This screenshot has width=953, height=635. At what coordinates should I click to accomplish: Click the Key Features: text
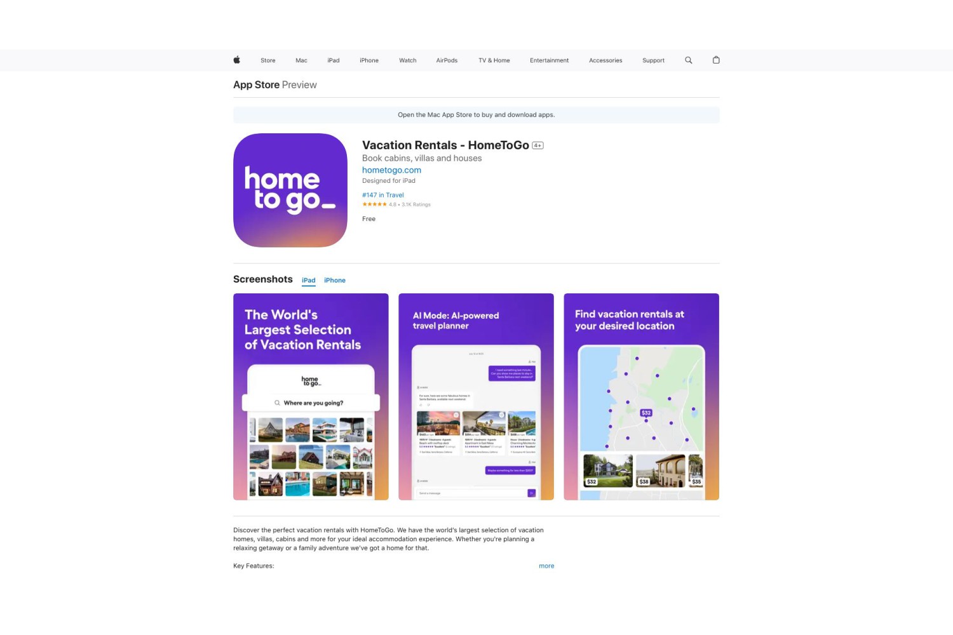253,566
